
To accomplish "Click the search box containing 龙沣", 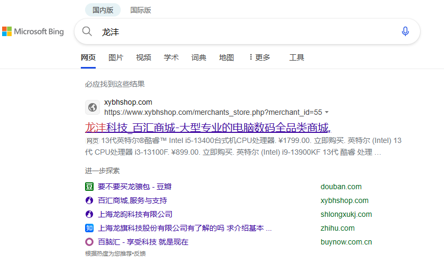I will [x=247, y=31].
